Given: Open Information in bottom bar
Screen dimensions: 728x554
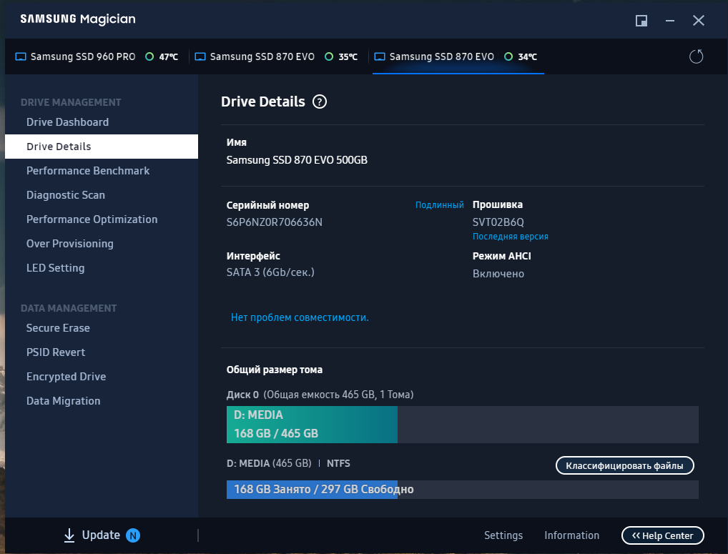Looking at the screenshot, I should [x=571, y=535].
